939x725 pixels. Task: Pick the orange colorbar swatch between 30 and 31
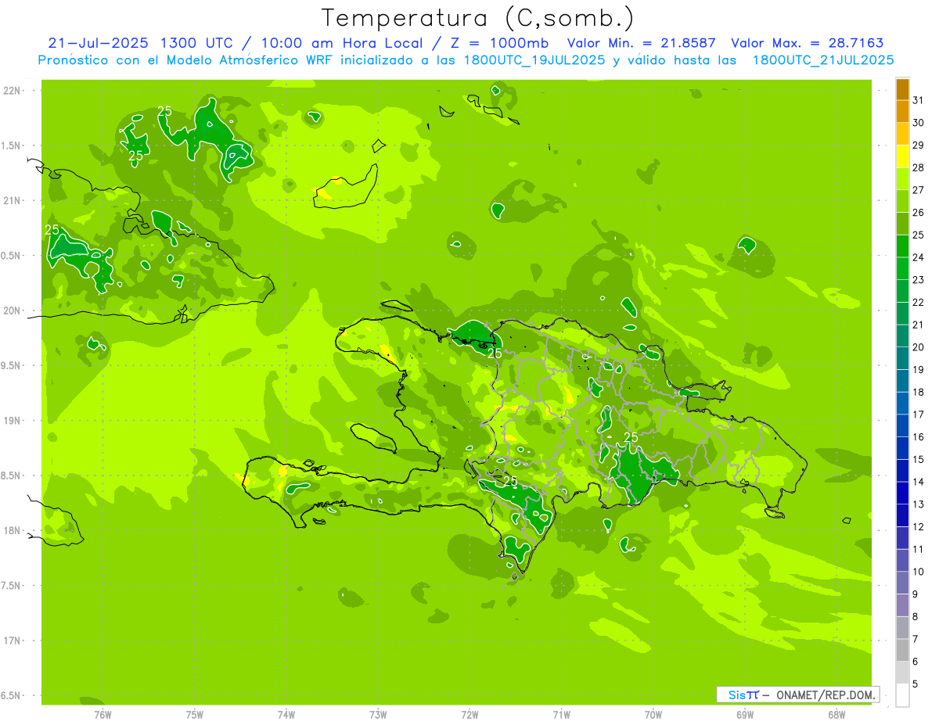click(902, 111)
